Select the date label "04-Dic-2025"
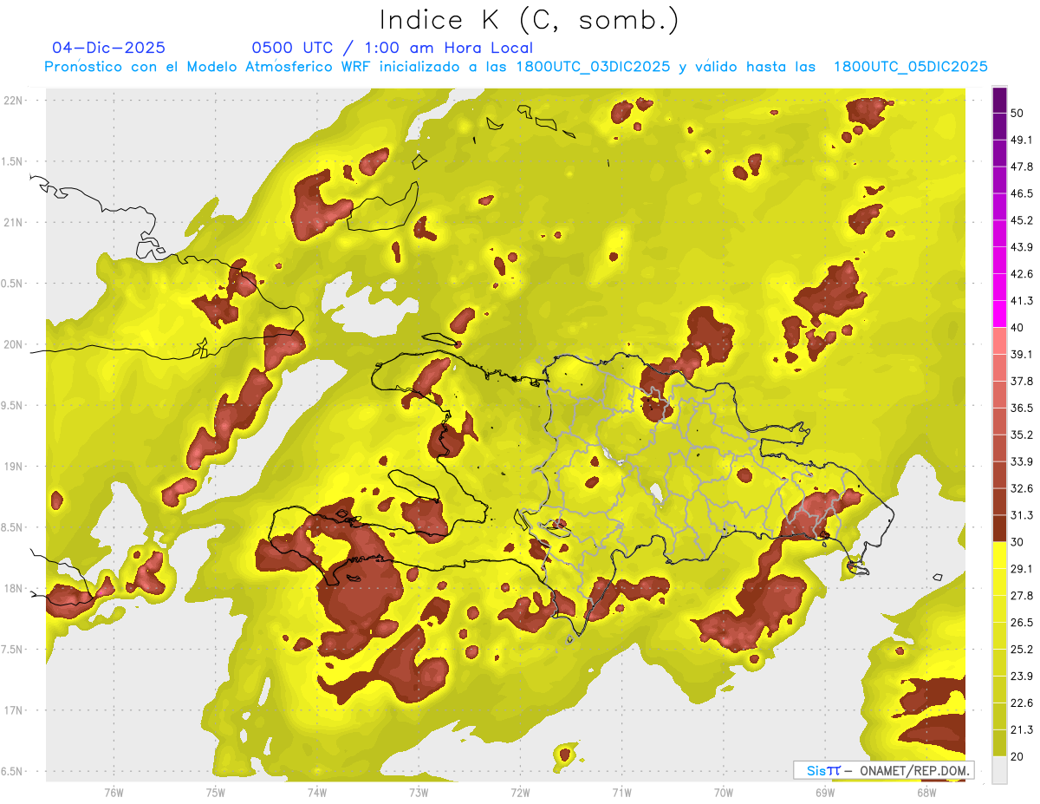1040x804 pixels. pyautogui.click(x=109, y=48)
